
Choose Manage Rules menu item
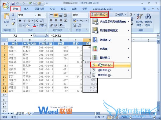(111, 75)
